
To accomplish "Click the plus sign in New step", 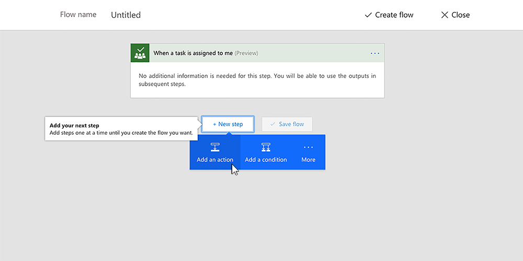I will 214,124.
